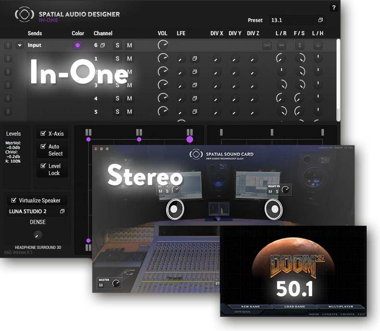Click the top-left handle of the left panner
This screenshot has height=331, width=380.
click(88, 132)
